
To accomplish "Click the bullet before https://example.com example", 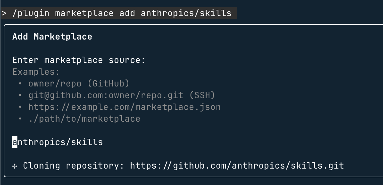I will pos(20,107).
